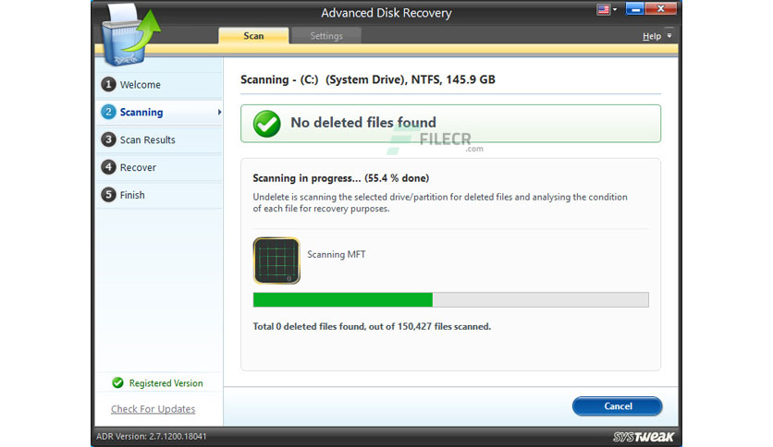
Task: Click the US flag language icon
Action: (x=603, y=9)
